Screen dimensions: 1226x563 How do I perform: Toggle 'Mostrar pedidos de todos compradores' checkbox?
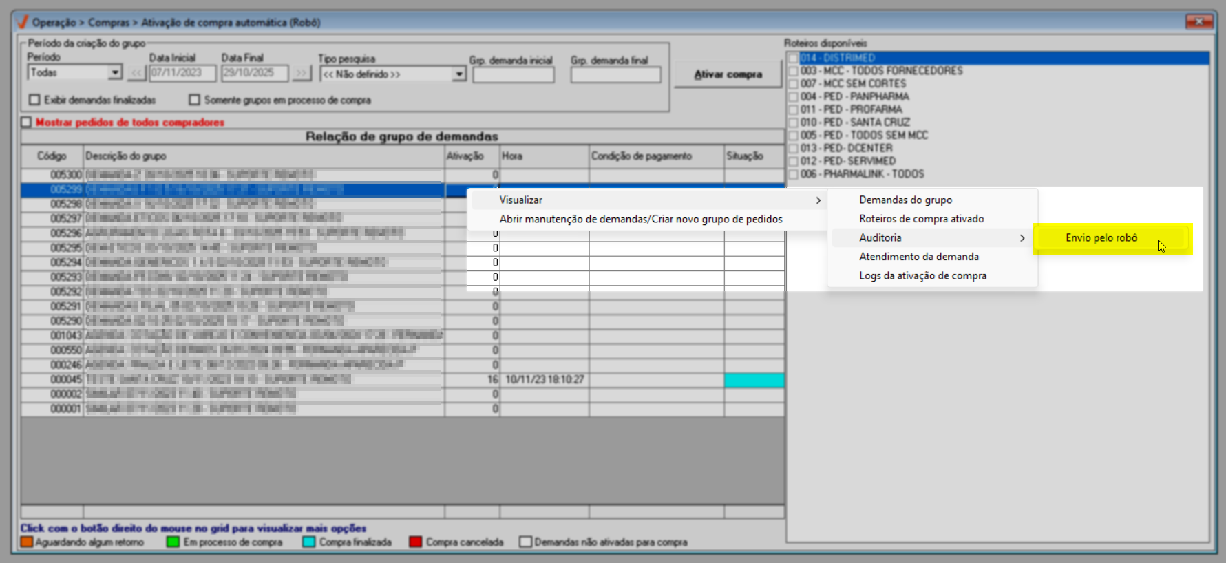pyautogui.click(x=27, y=123)
